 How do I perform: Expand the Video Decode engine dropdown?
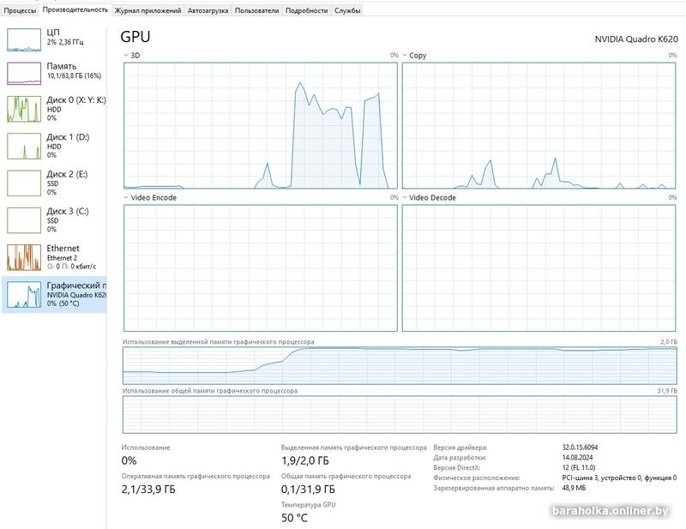click(406, 198)
